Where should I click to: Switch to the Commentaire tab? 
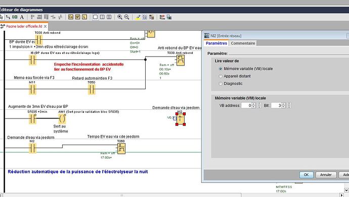pyautogui.click(x=243, y=43)
